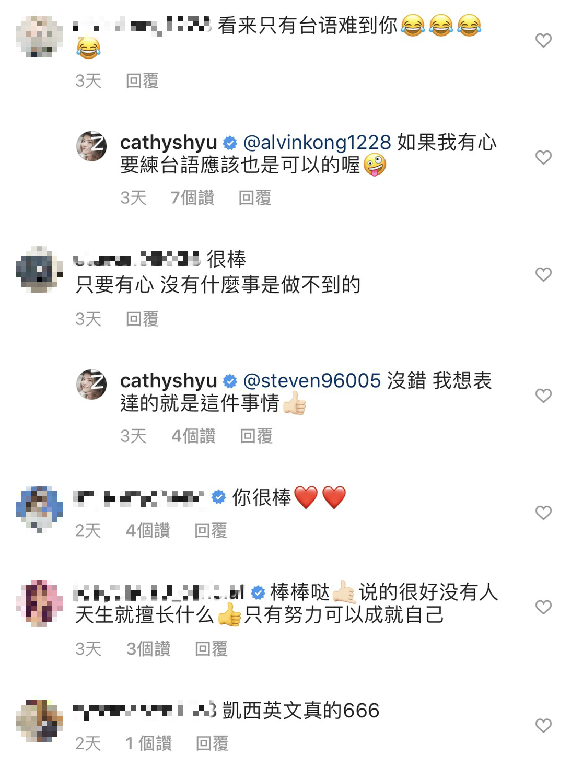583x767 pixels.
Task: Open avatar of the 你很棒 commenter
Action: (39, 509)
